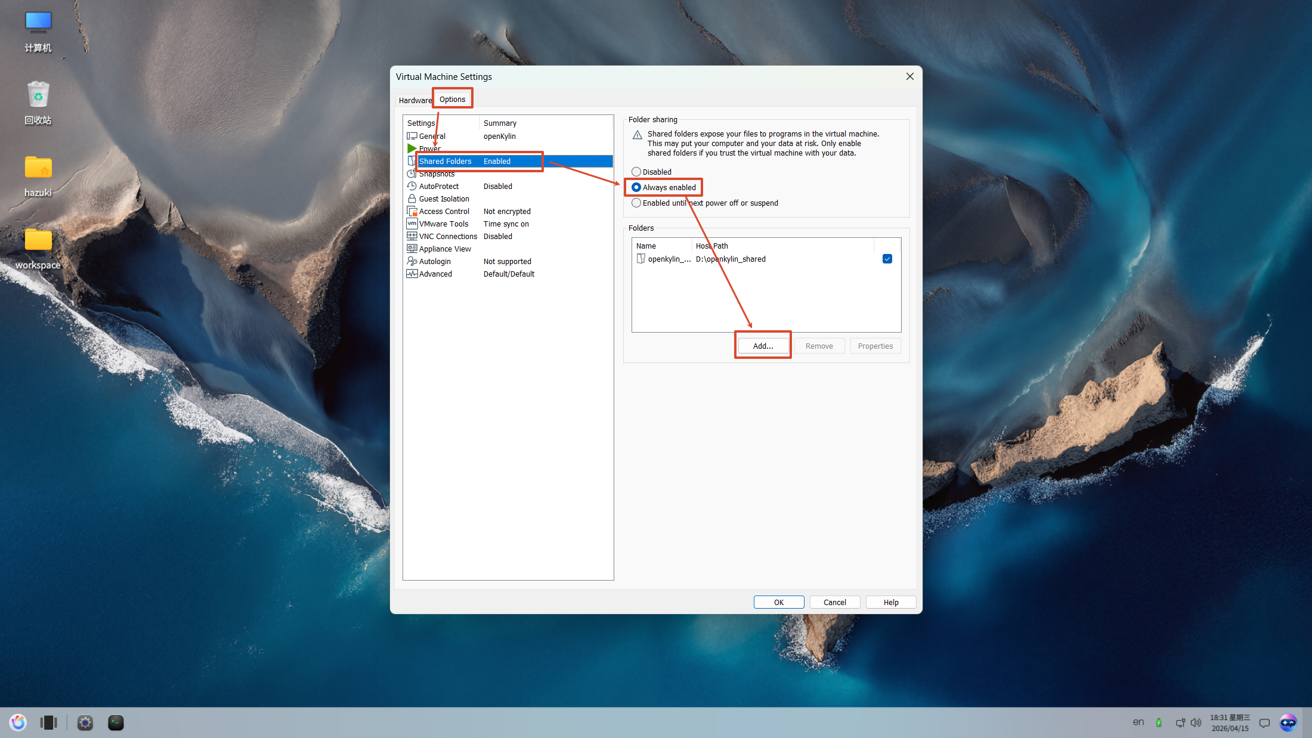Open the hazuki home folder icon
This screenshot has height=738, width=1312.
[x=38, y=169]
